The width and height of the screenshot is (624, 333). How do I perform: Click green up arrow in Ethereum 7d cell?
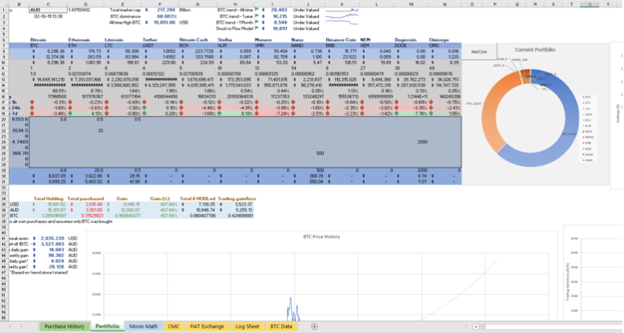[x=70, y=113]
